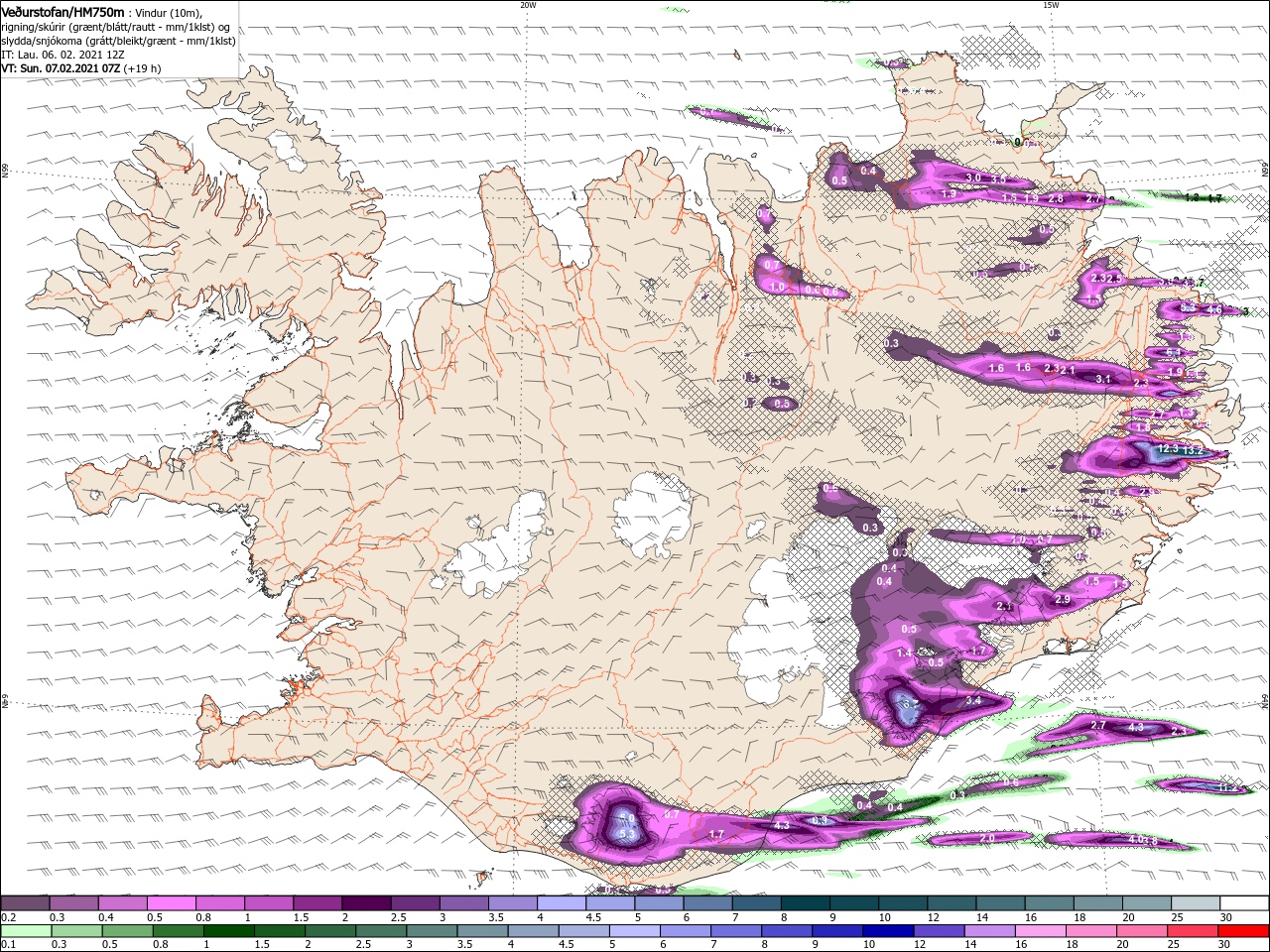Pick the light lavender 4 snow legend swatch
Image resolution: width=1270 pixels, height=952 pixels.
point(562,903)
